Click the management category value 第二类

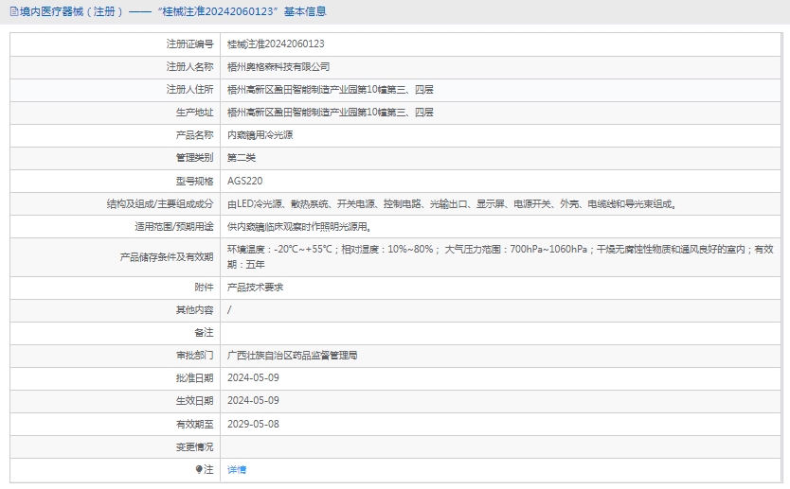242,158
